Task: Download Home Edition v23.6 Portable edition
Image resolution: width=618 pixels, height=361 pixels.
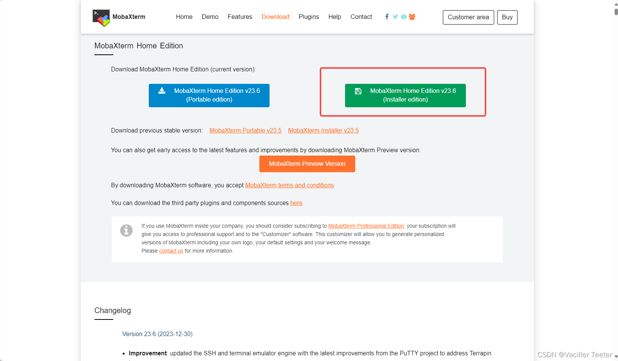Action: 209,96
